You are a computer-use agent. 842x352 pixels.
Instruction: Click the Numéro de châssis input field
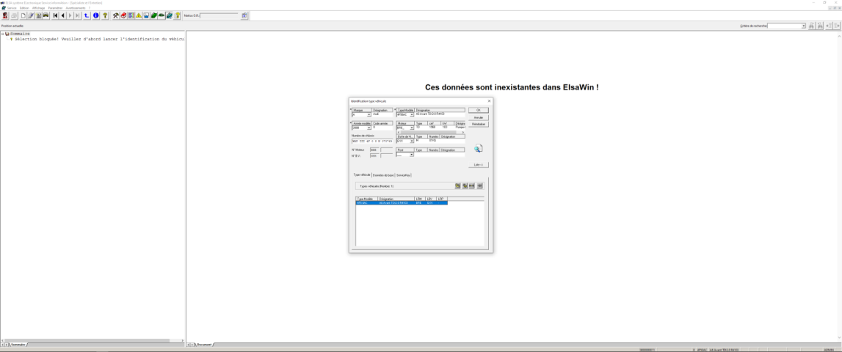coord(372,141)
